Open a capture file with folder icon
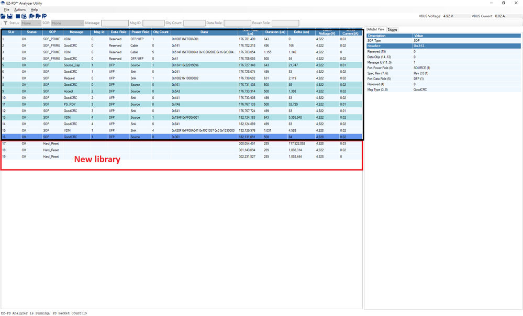 tap(3, 16)
